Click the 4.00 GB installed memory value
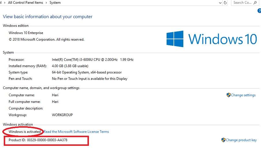Image resolution: width=261 pixels, height=151 pixels. tap(70, 66)
